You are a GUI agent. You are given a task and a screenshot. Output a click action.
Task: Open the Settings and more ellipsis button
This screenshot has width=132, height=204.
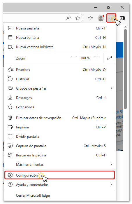click(111, 18)
